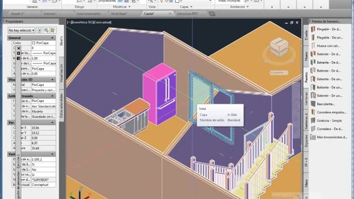
Task: Click the Proyecta y reci... shadow value
Action: (43, 90)
